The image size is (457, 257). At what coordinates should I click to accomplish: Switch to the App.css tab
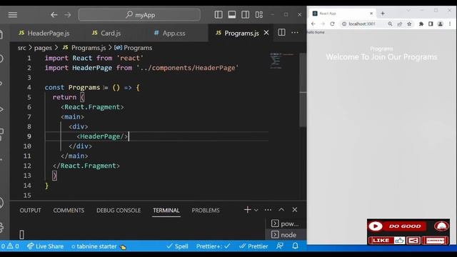coord(170,34)
